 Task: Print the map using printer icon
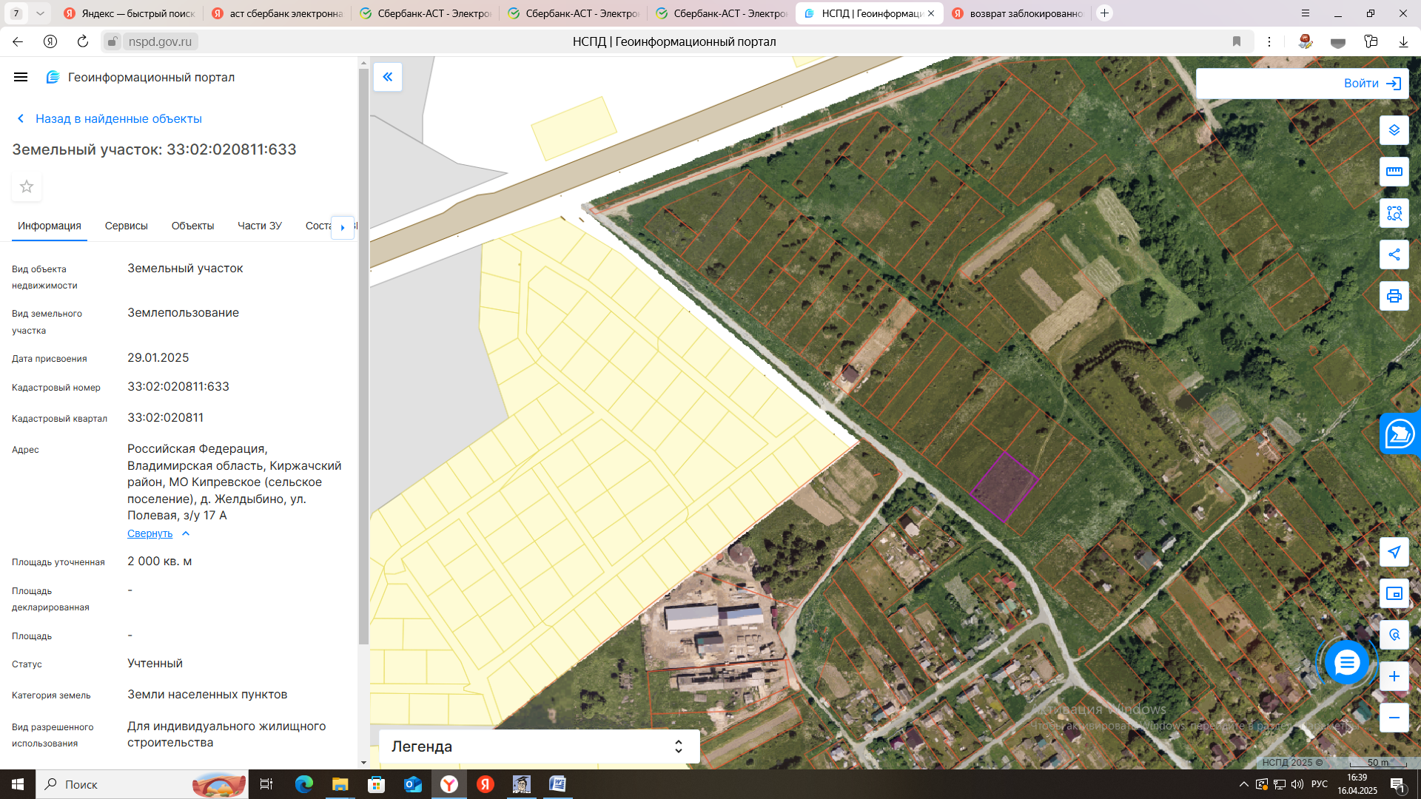pos(1394,296)
